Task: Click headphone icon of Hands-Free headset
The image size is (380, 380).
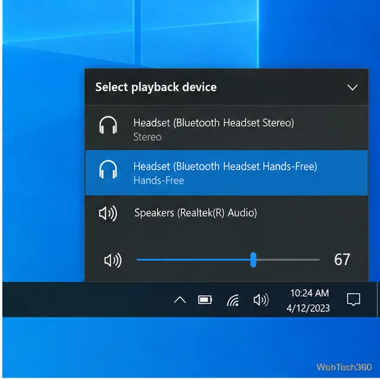Action: click(x=108, y=169)
